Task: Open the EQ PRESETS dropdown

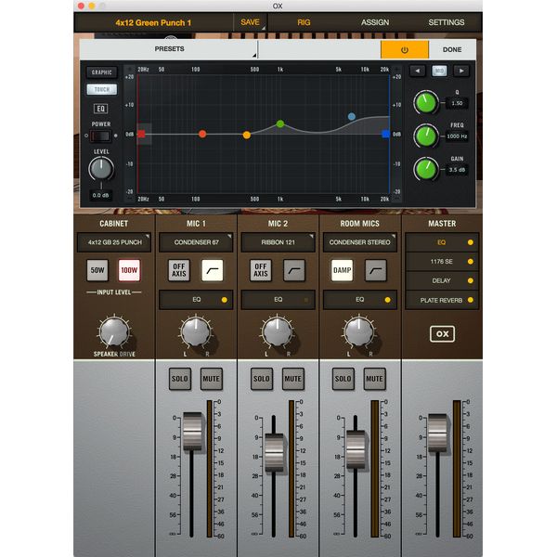Action: pos(169,49)
